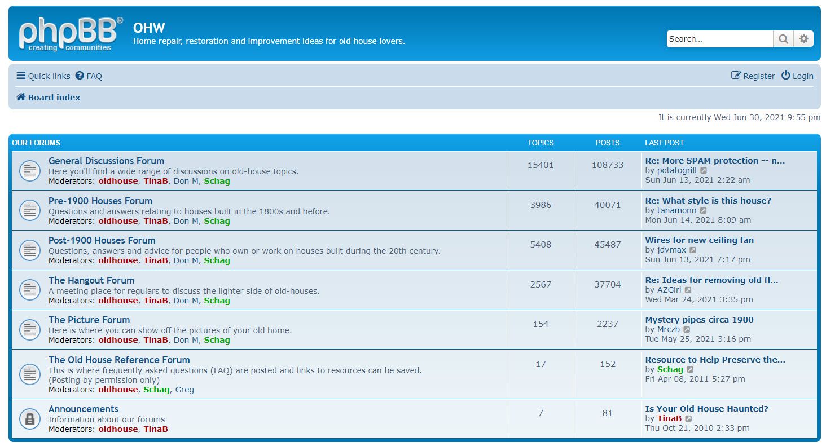View latest post icon beside tanamonn
The image size is (826, 446).
(703, 211)
